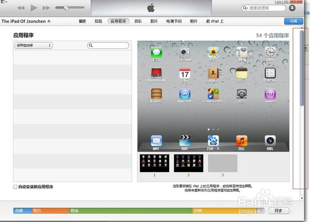Select the Notes app icon
310x222 pixels.
(x=242, y=73)
